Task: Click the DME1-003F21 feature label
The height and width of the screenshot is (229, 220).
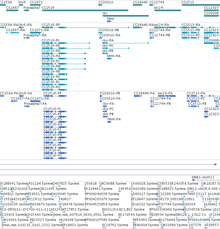Action: [203, 177]
